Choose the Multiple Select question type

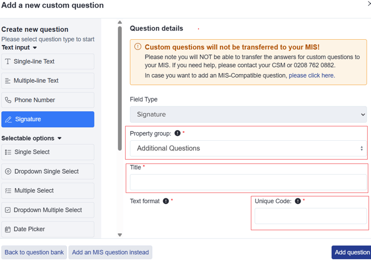coord(48,190)
